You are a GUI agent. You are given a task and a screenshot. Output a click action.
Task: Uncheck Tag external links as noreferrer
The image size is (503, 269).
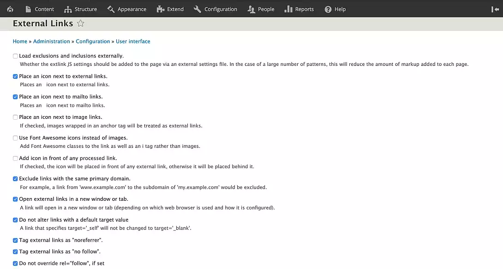15,240
